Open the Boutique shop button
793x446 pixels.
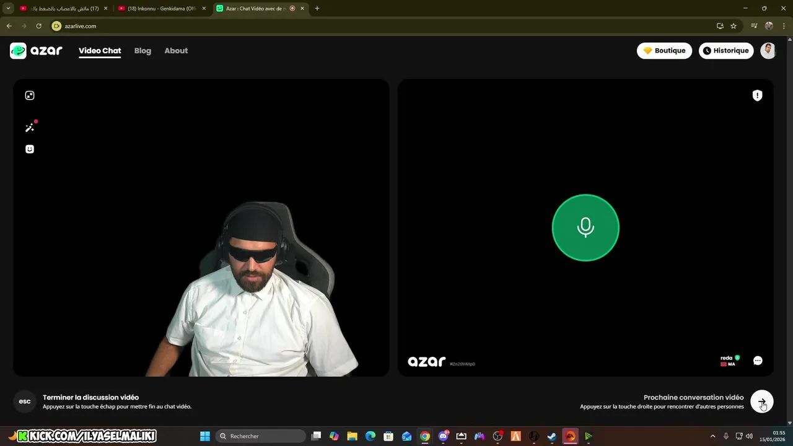(664, 51)
